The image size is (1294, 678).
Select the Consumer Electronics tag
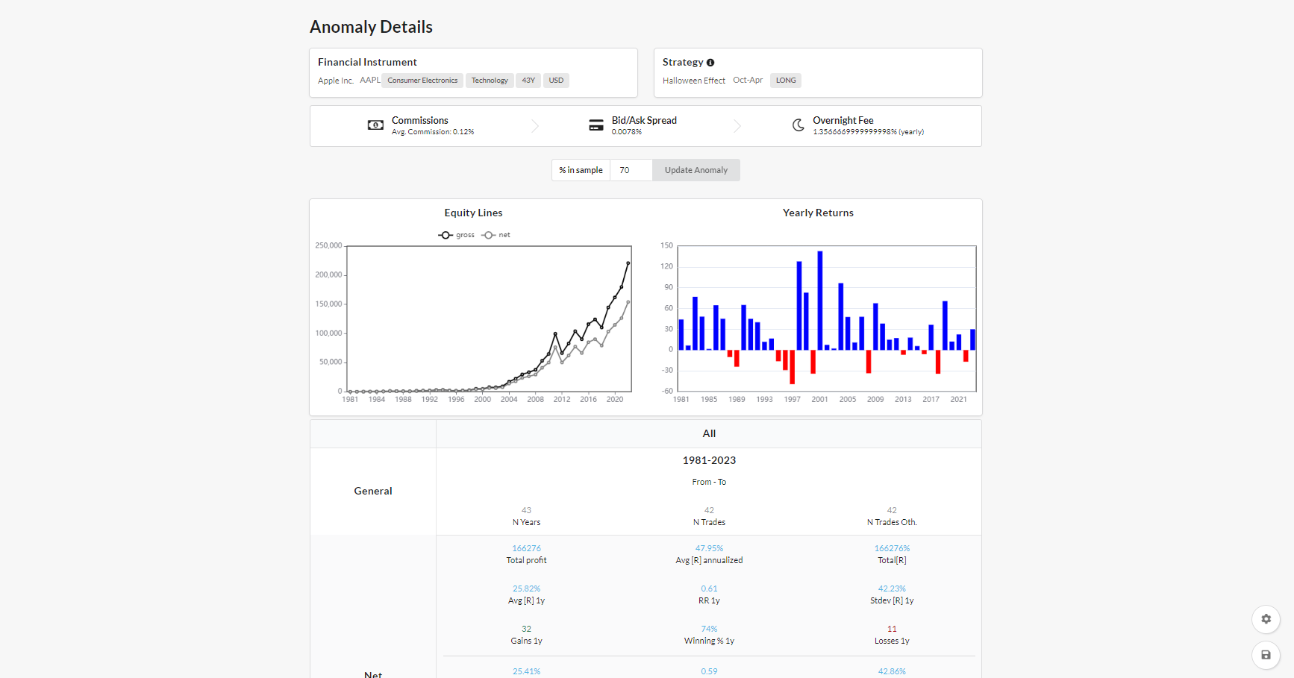point(422,80)
